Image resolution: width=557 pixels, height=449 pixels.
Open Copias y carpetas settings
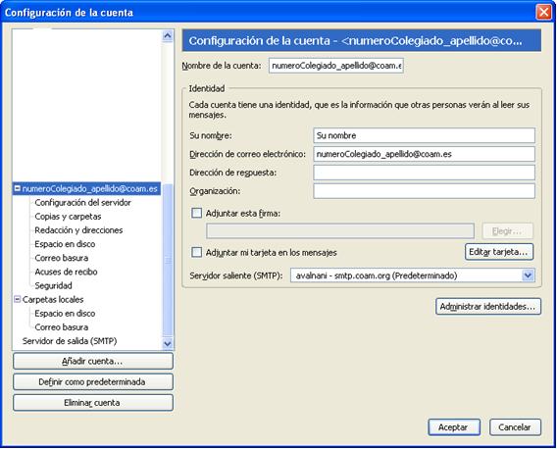68,217
